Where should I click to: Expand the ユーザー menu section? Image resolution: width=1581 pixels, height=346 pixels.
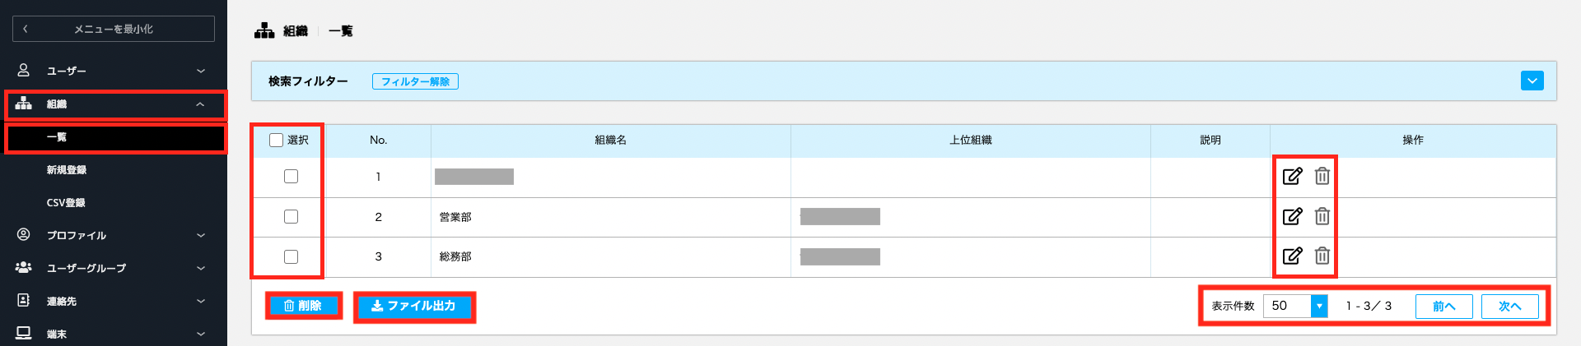(114, 71)
